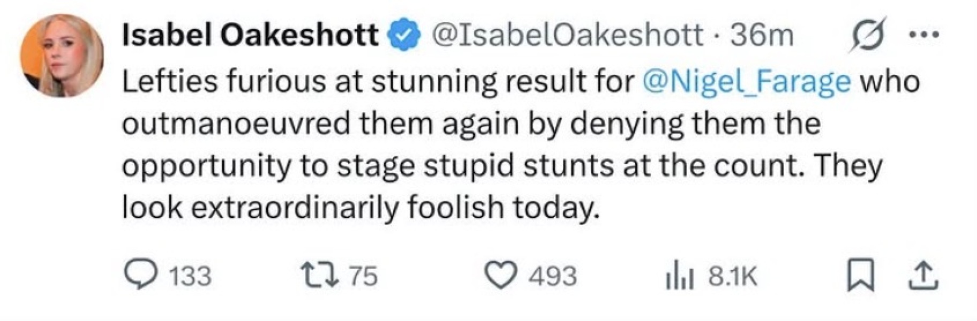Image resolution: width=977 pixels, height=321 pixels.
Task: Click the @IsabelOakeshott handle
Action: coord(567,35)
